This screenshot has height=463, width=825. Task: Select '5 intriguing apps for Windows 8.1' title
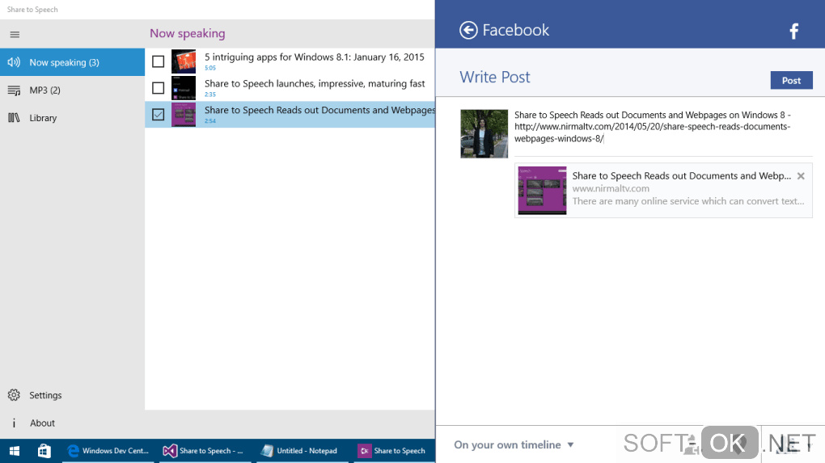pyautogui.click(x=314, y=57)
